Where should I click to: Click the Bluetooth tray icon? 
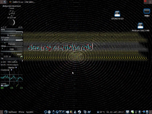[140, 112]
